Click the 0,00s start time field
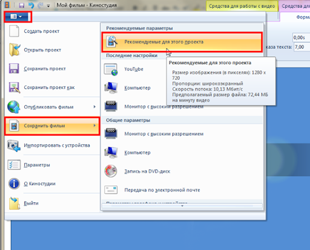 tap(302, 38)
